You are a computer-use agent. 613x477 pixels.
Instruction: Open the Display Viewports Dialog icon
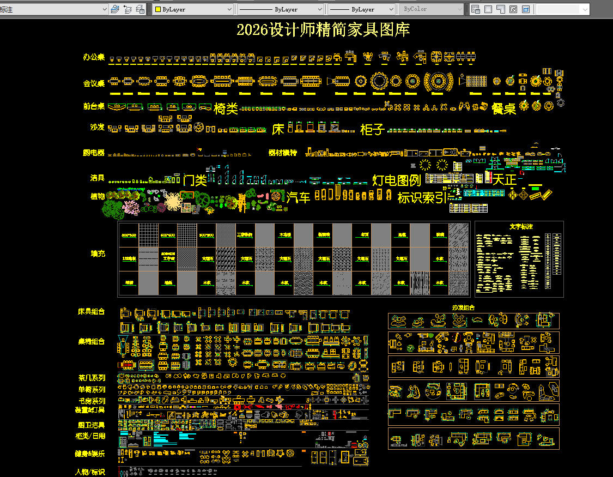coord(475,9)
